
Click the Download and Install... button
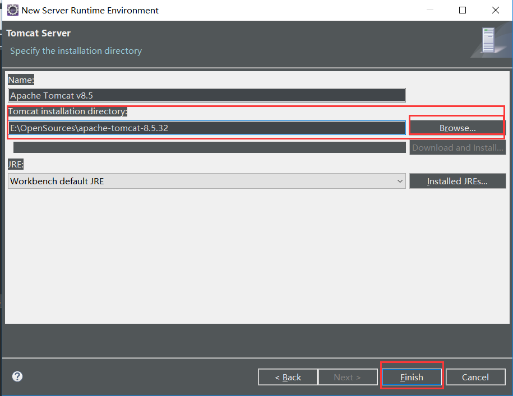tap(457, 148)
